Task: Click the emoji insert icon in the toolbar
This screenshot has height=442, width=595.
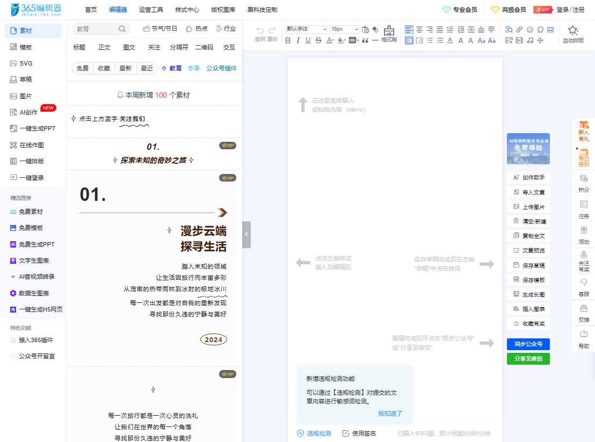Action: (531, 30)
